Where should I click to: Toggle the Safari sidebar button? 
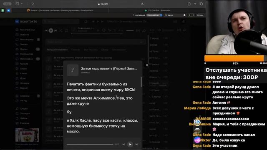[x=17, y=4]
